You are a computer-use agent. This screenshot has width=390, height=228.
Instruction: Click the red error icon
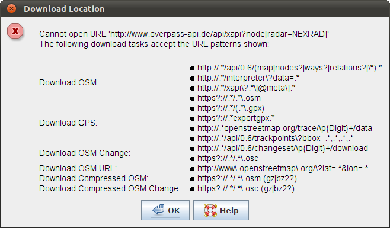(x=15, y=31)
